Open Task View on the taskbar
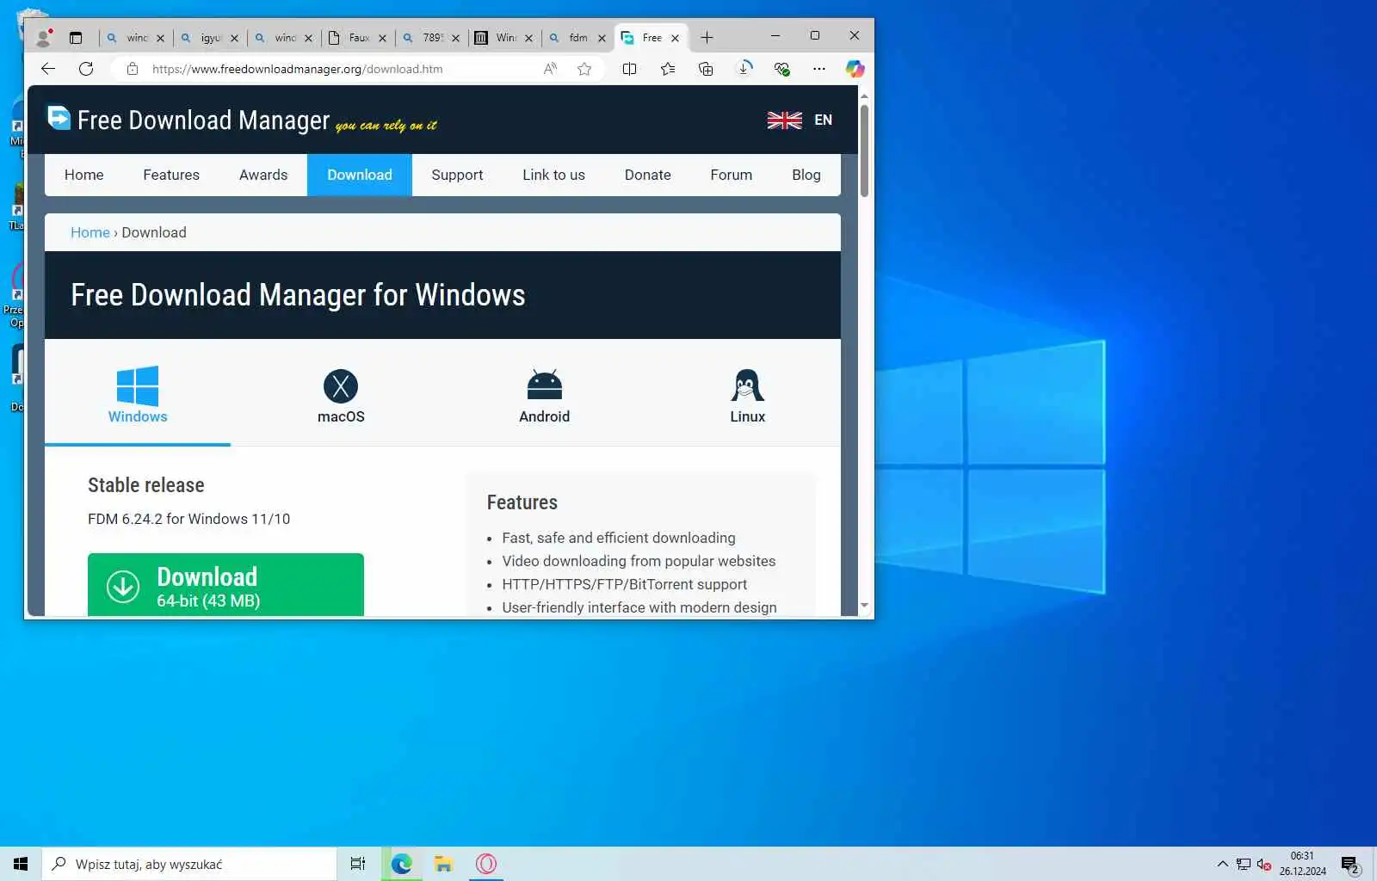Viewport: 1377px width, 881px height. pyautogui.click(x=358, y=864)
